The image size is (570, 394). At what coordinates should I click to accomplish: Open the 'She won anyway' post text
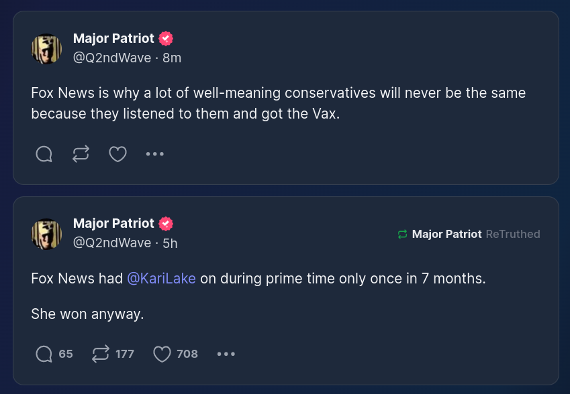click(87, 314)
